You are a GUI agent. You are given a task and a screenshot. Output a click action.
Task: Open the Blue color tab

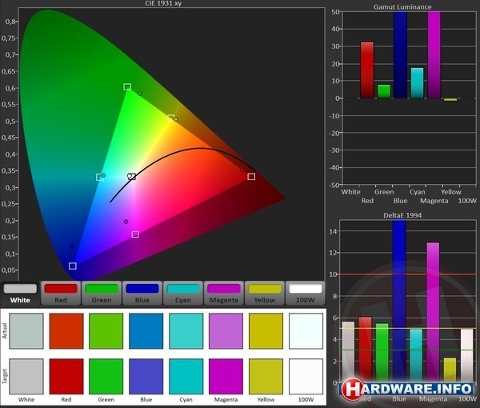142,293
